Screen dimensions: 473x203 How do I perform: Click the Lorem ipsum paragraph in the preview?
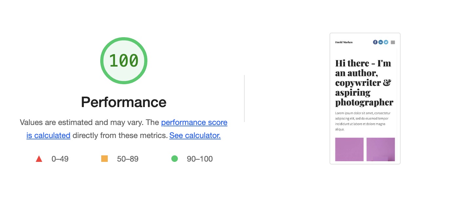click(x=362, y=121)
